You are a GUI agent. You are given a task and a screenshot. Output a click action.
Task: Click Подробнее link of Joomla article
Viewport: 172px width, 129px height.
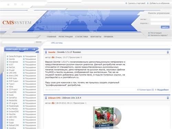[163, 90]
